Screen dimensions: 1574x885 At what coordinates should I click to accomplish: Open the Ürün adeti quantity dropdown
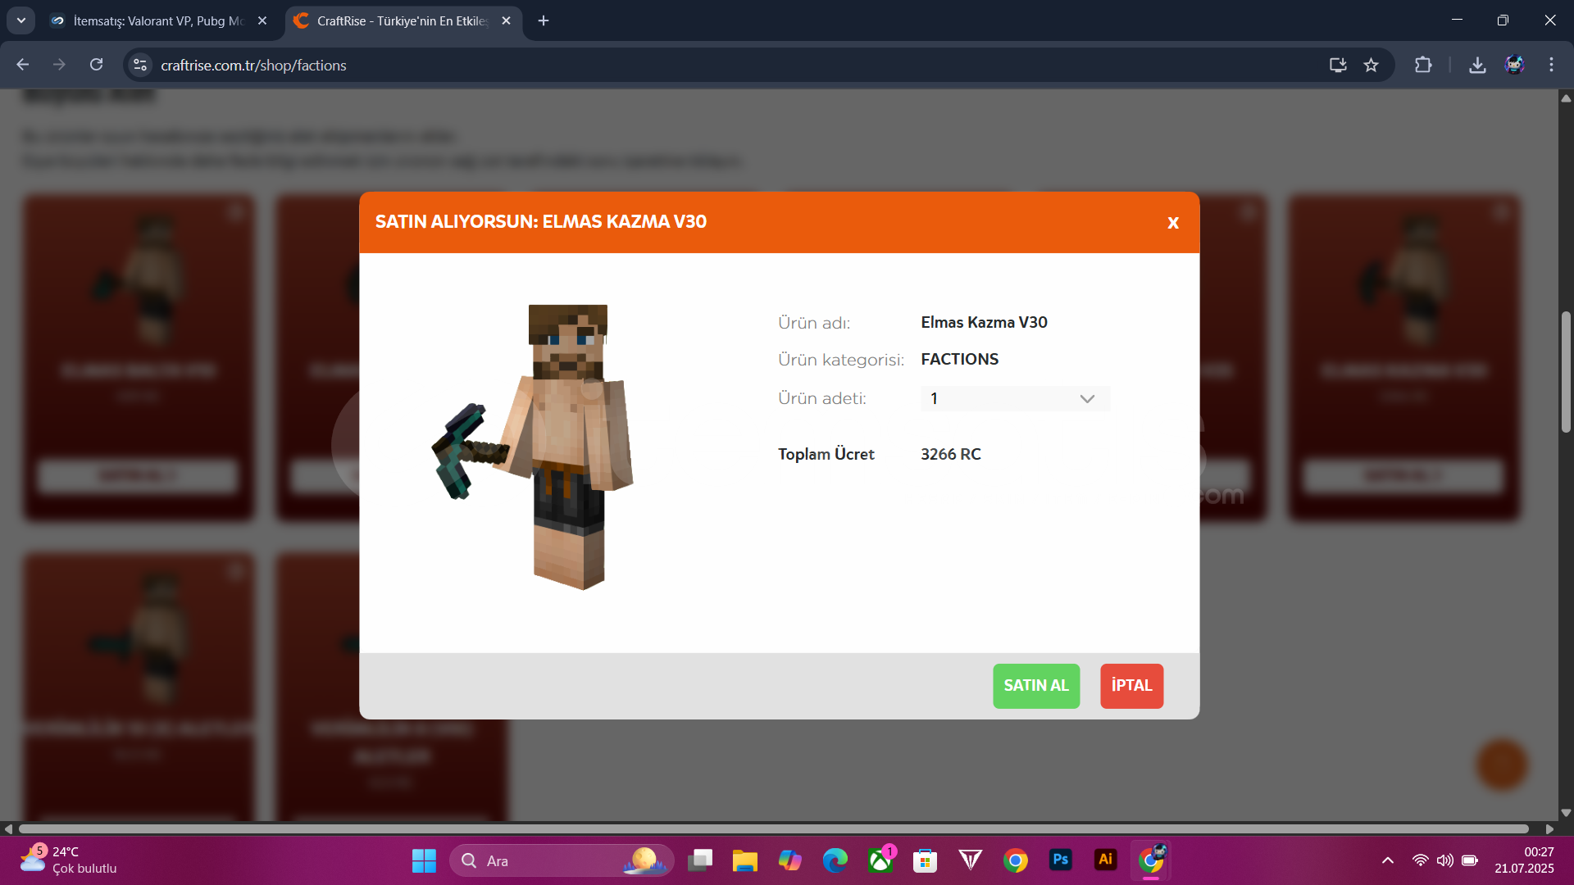point(1015,399)
